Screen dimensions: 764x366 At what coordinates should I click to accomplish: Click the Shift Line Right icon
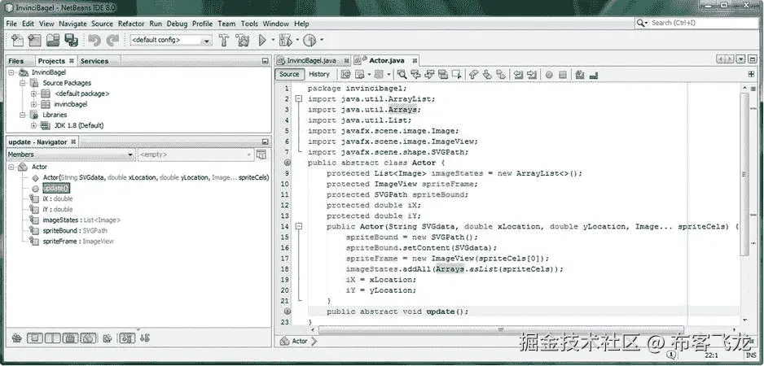click(532, 75)
